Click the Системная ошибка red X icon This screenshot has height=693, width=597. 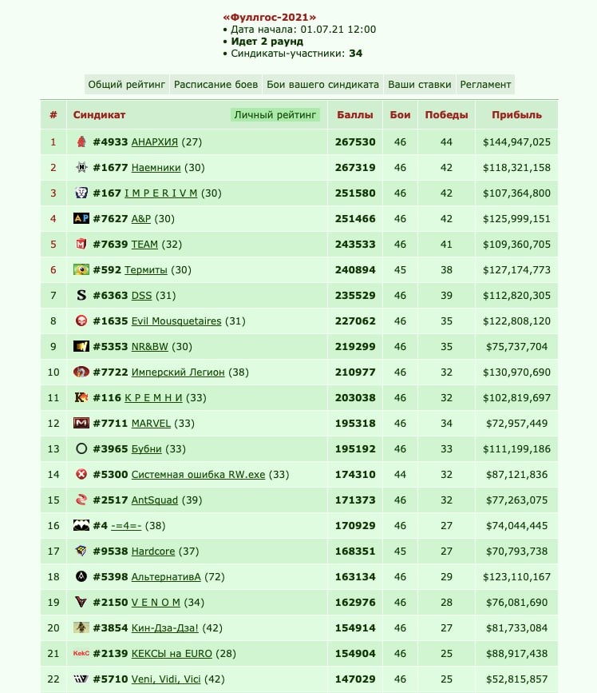(x=81, y=474)
